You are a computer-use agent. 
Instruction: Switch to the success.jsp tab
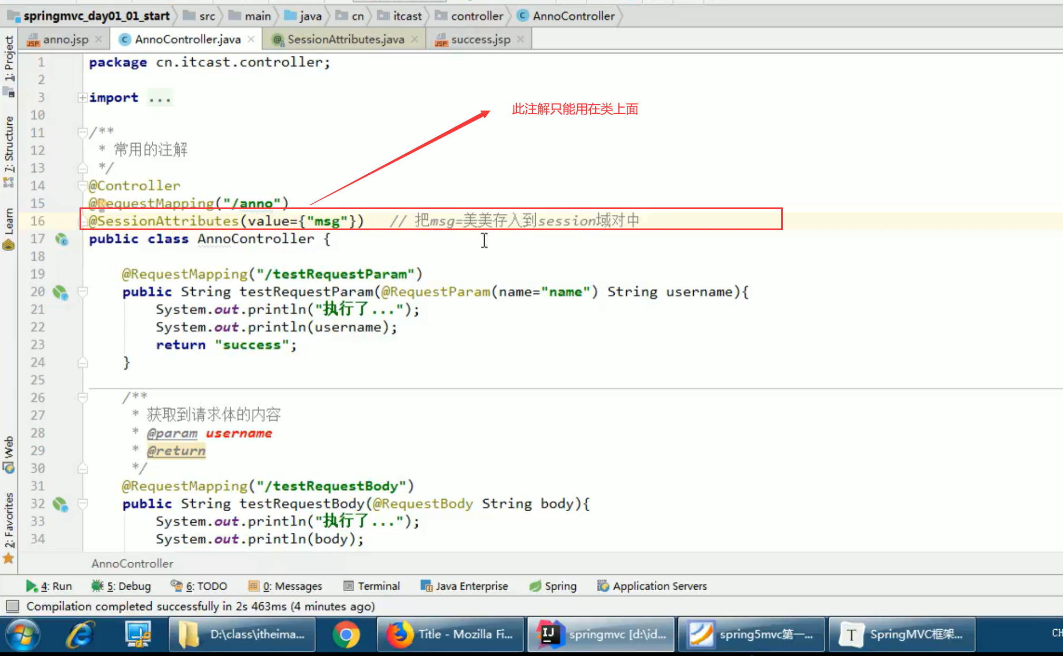tap(480, 39)
